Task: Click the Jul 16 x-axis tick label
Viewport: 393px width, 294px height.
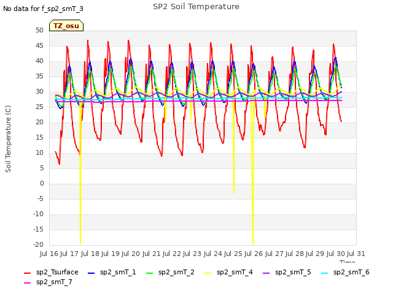Action: click(49, 254)
